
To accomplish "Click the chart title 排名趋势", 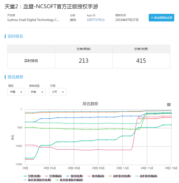I will 90,104.
